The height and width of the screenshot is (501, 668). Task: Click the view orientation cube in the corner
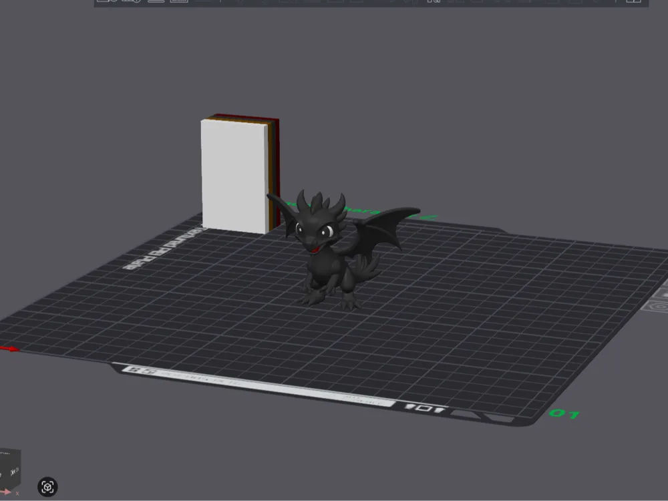9,470
